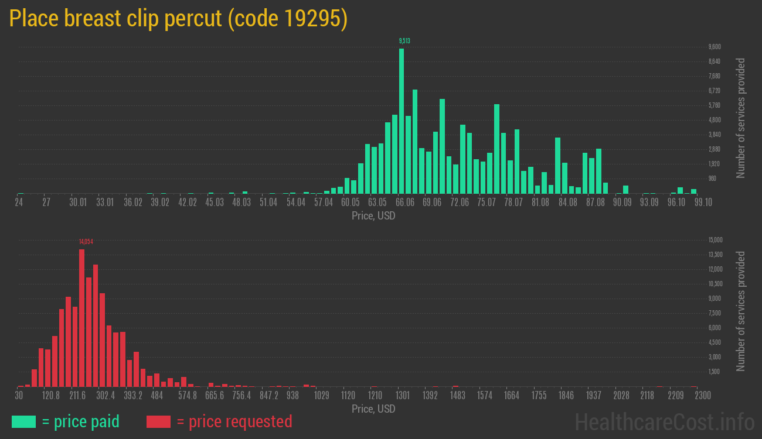Click the lower "Number of services provided" axis title
Screen dimensions: 762x439
click(741, 311)
